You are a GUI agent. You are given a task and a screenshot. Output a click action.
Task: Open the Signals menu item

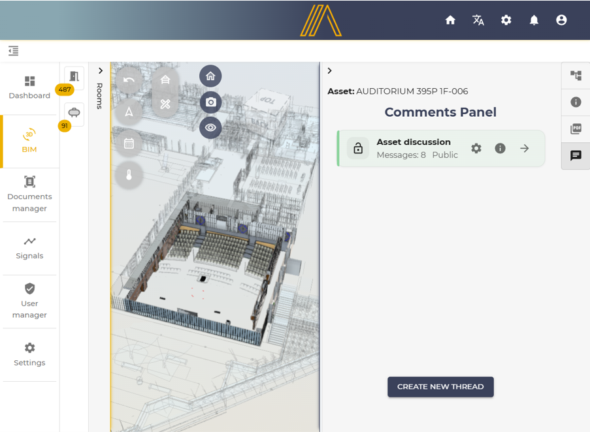29,248
